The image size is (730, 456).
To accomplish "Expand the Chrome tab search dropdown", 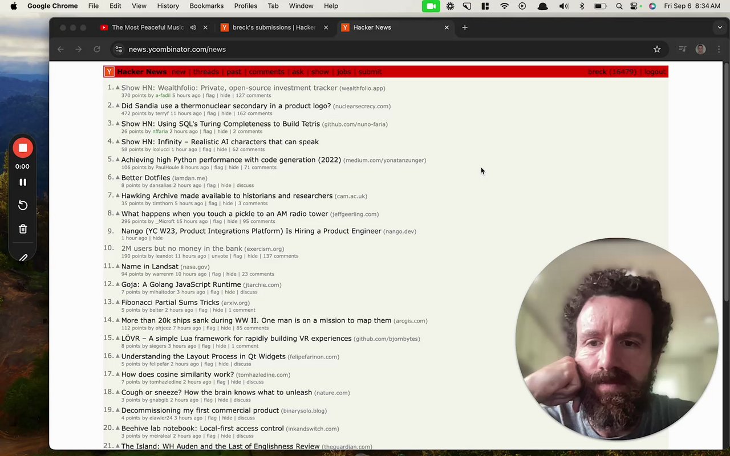I will [720, 27].
